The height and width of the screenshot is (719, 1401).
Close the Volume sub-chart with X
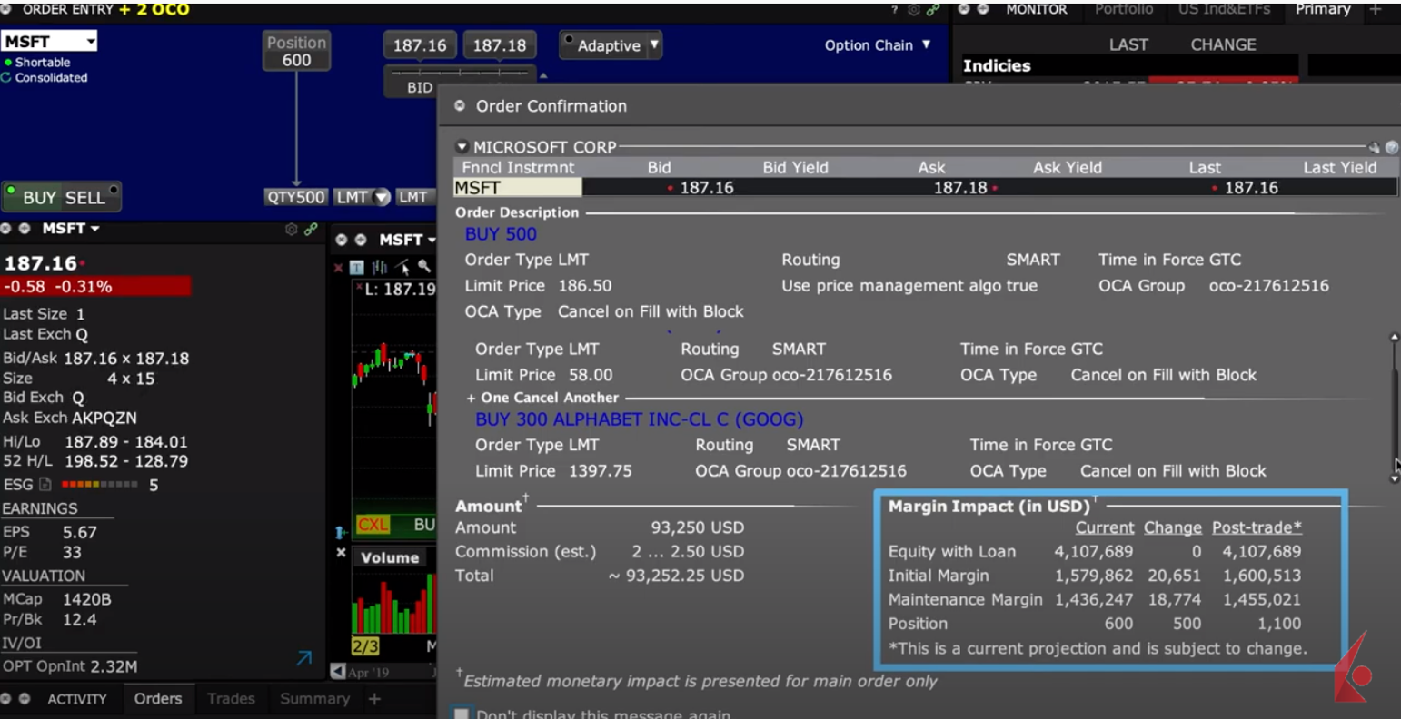(x=341, y=552)
